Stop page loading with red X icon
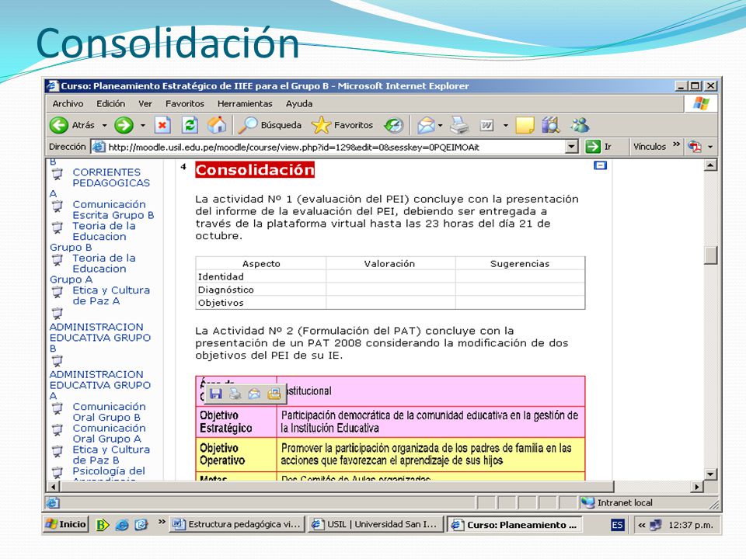746x559 pixels. [162, 125]
